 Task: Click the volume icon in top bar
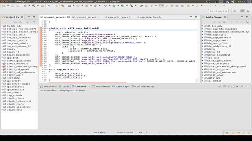click(x=233, y=2)
